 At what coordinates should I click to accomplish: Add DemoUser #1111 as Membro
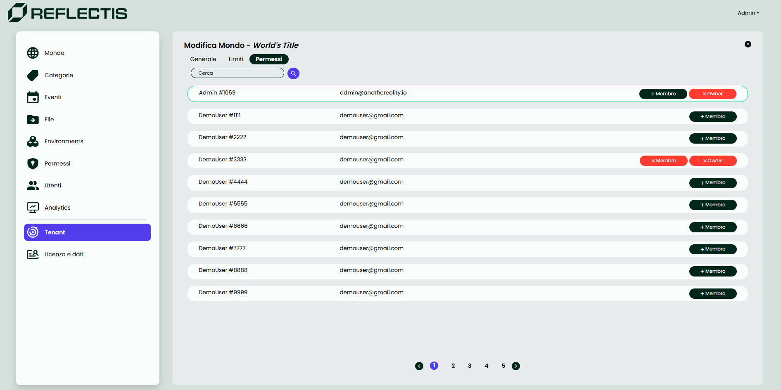712,117
